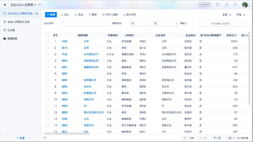Open the user avatar menu
Viewport: 253px width, 142px height.
point(245,5)
